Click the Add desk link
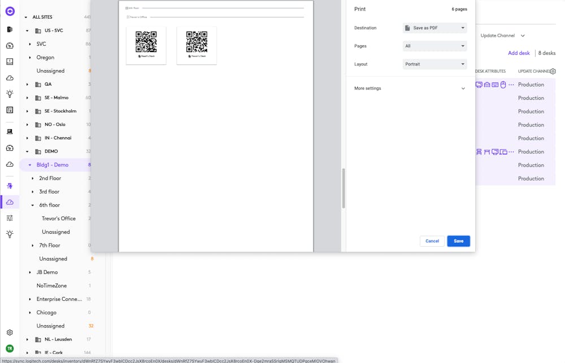This screenshot has width=565, height=363. (519, 53)
